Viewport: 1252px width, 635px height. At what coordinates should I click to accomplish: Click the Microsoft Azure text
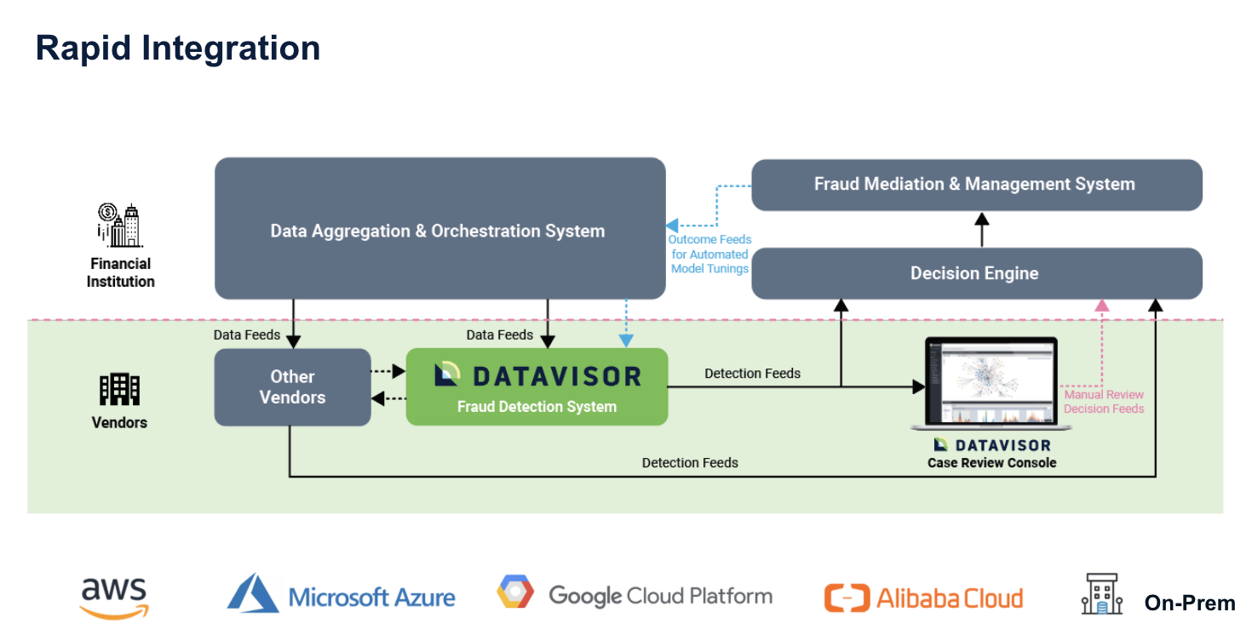pyautogui.click(x=372, y=597)
